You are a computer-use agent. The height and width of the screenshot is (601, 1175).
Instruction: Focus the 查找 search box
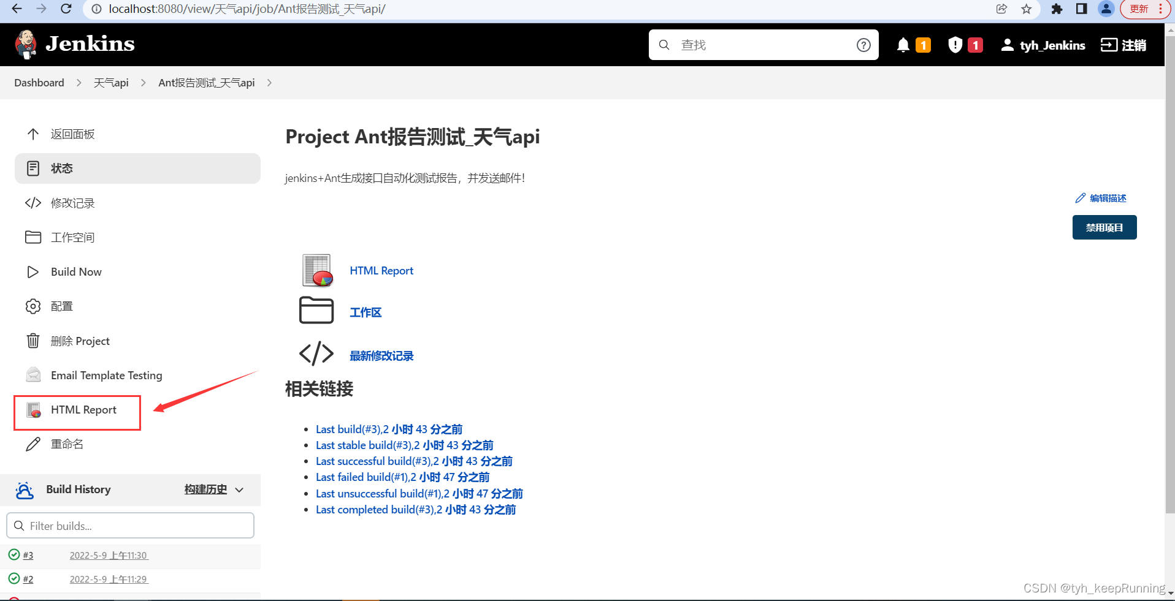click(764, 45)
